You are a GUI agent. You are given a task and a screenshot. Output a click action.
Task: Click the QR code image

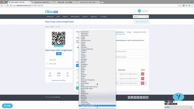[59, 38]
